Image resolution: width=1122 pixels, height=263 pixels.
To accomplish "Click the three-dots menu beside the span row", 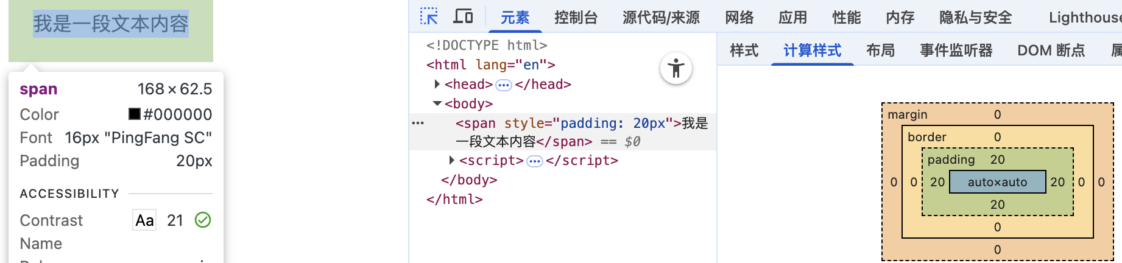I will [418, 123].
